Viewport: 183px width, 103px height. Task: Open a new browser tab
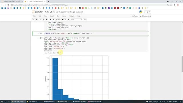48,2
